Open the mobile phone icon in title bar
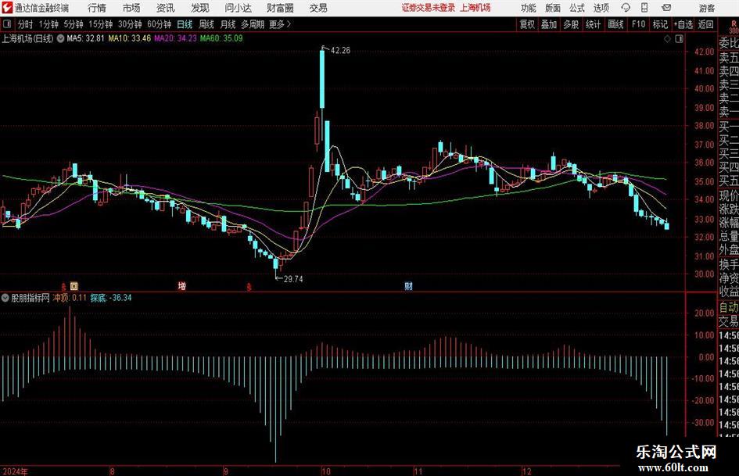 click(x=644, y=8)
